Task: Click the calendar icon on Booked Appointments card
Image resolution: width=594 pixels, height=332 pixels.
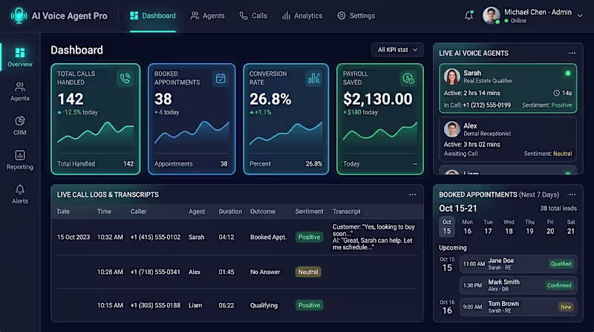Action: coord(221,79)
